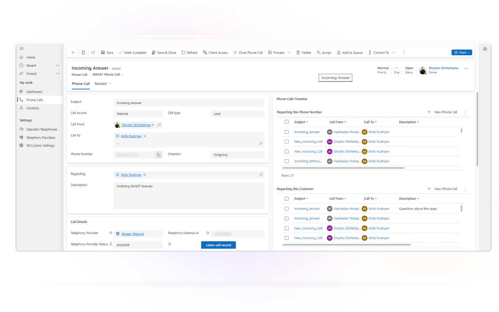Click the Listen call record button

[x=218, y=245]
